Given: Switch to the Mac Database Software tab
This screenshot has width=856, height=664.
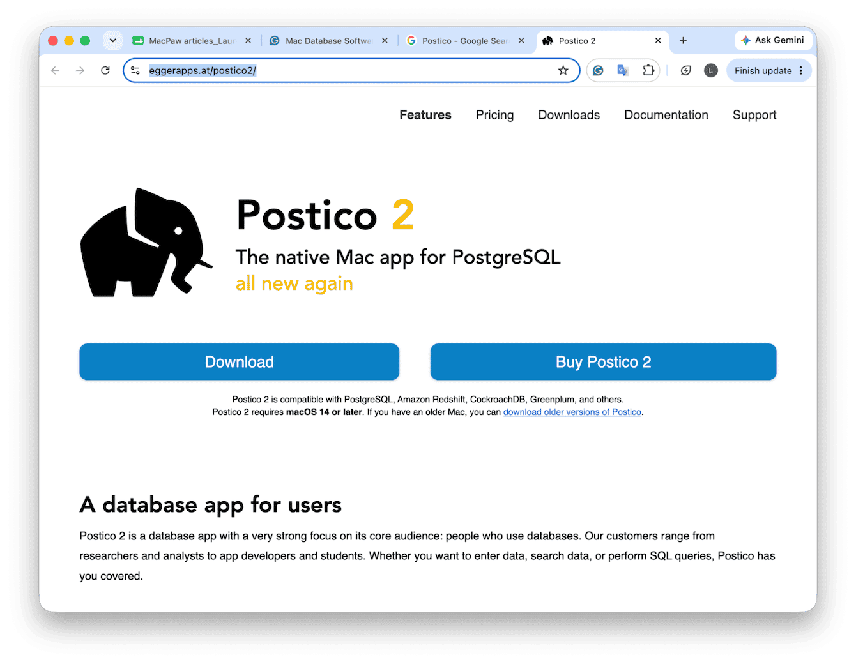Looking at the screenshot, I should pyautogui.click(x=328, y=40).
